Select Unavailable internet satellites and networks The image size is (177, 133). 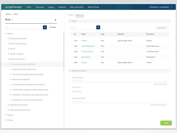point(28,85)
